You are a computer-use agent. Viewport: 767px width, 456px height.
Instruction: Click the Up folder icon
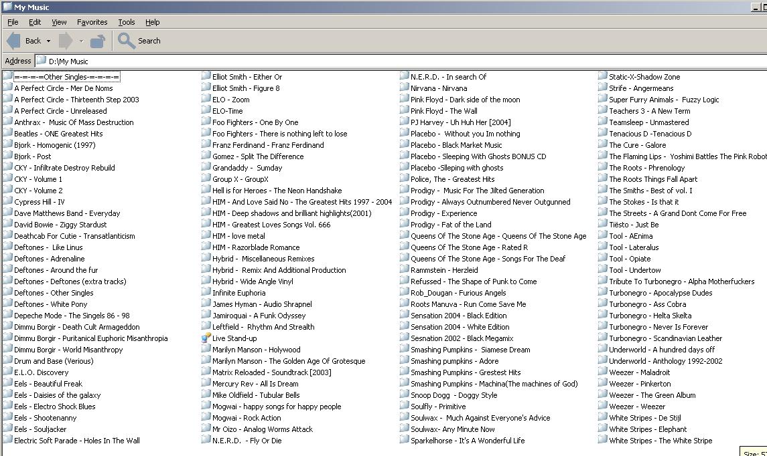click(x=98, y=41)
